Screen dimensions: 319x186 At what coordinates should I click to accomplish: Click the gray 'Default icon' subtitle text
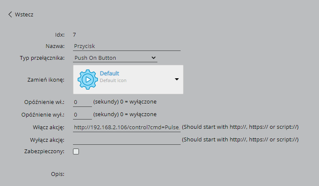click(x=113, y=80)
